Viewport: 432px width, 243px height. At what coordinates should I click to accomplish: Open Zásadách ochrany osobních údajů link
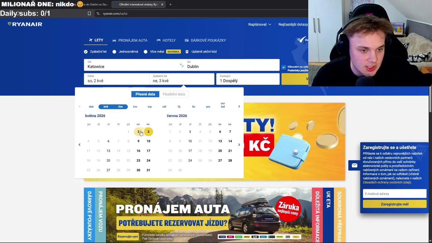pos(387,182)
